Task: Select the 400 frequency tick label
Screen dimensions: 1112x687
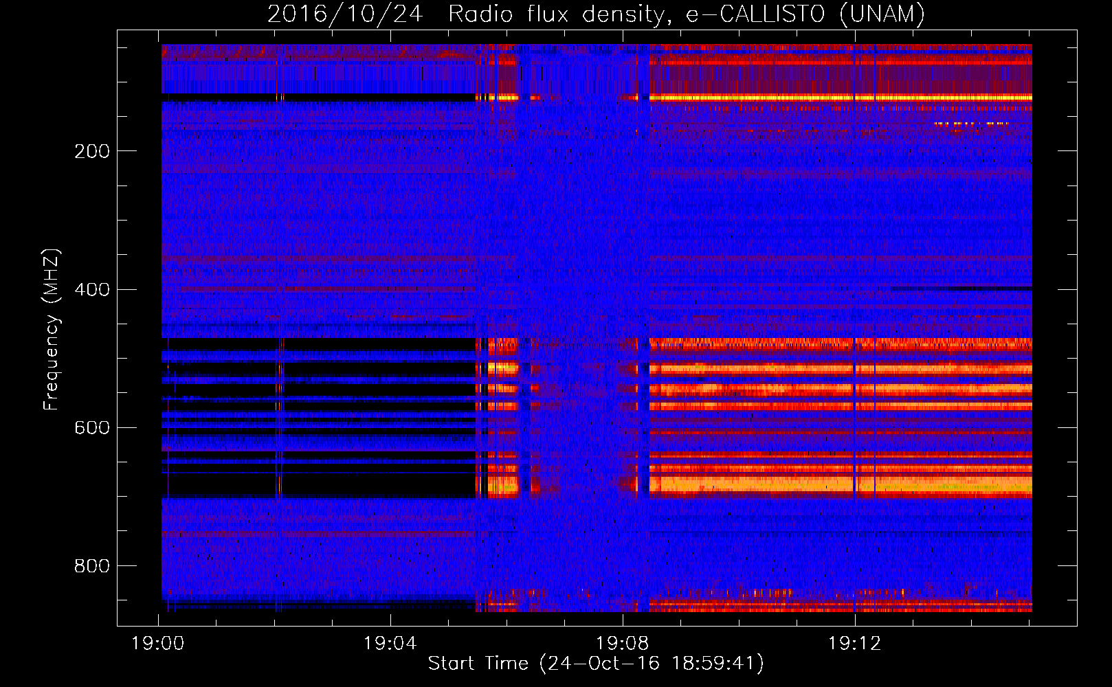Action: coord(91,289)
